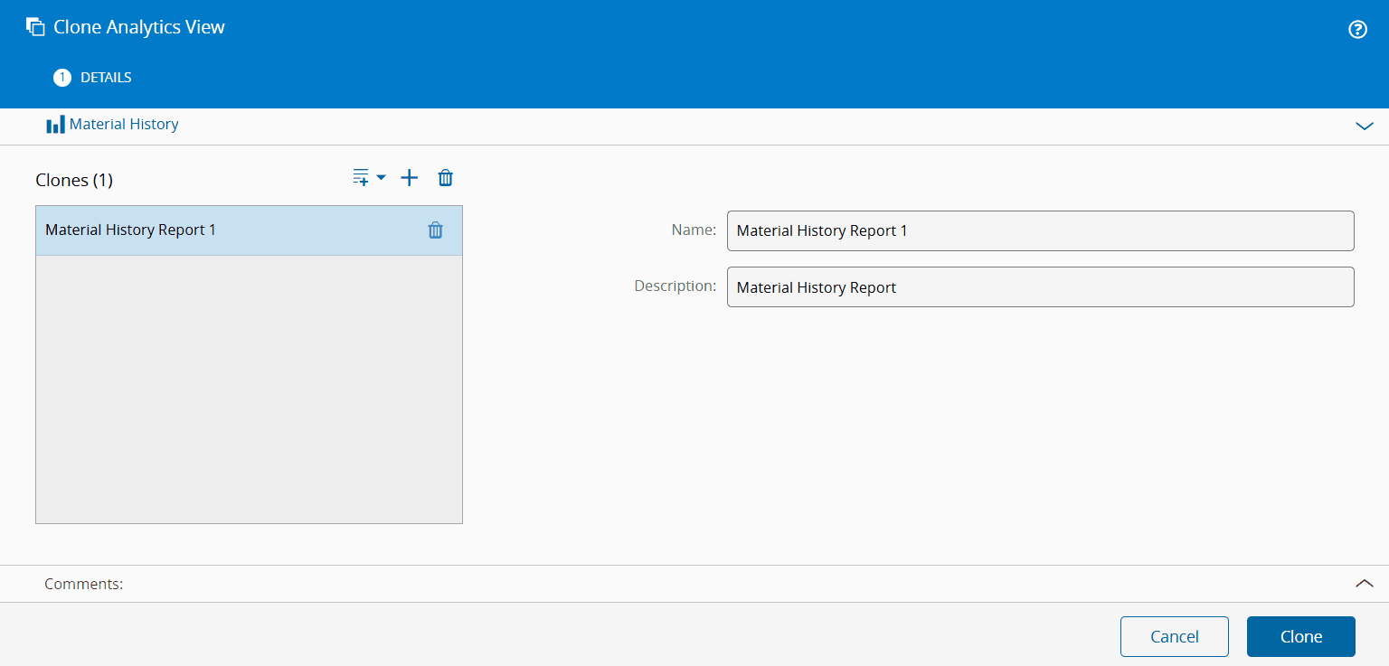The width and height of the screenshot is (1389, 666).
Task: Delete Material History Report 1 with its trash icon
Action: (435, 230)
